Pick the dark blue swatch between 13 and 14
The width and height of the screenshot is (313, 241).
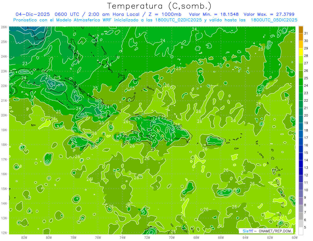click(x=301, y=164)
